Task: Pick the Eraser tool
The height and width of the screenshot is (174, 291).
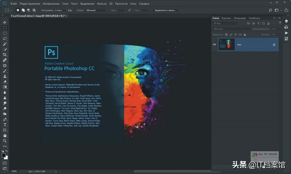Action: 5,82
